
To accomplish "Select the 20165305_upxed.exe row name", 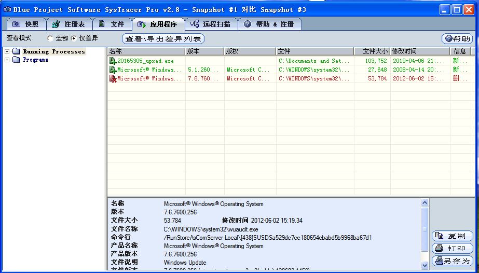I will 145,61.
